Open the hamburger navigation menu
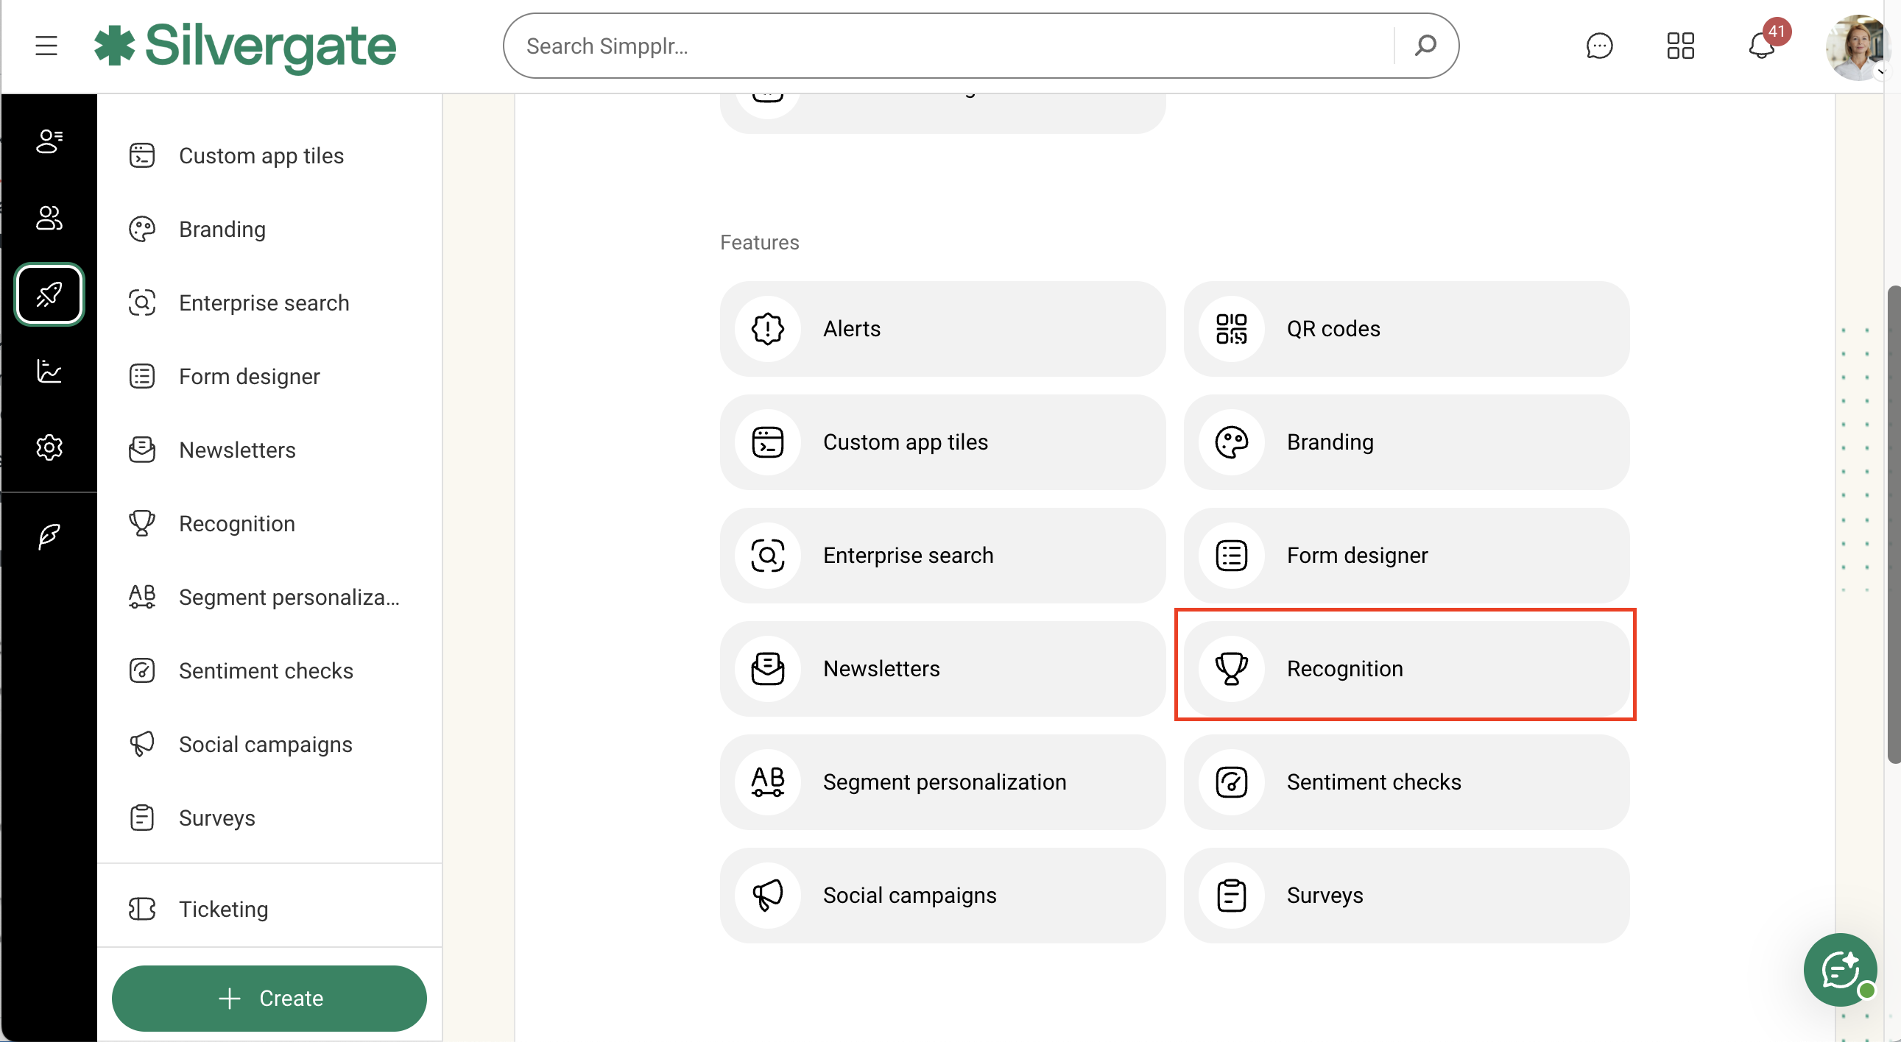 click(x=46, y=46)
